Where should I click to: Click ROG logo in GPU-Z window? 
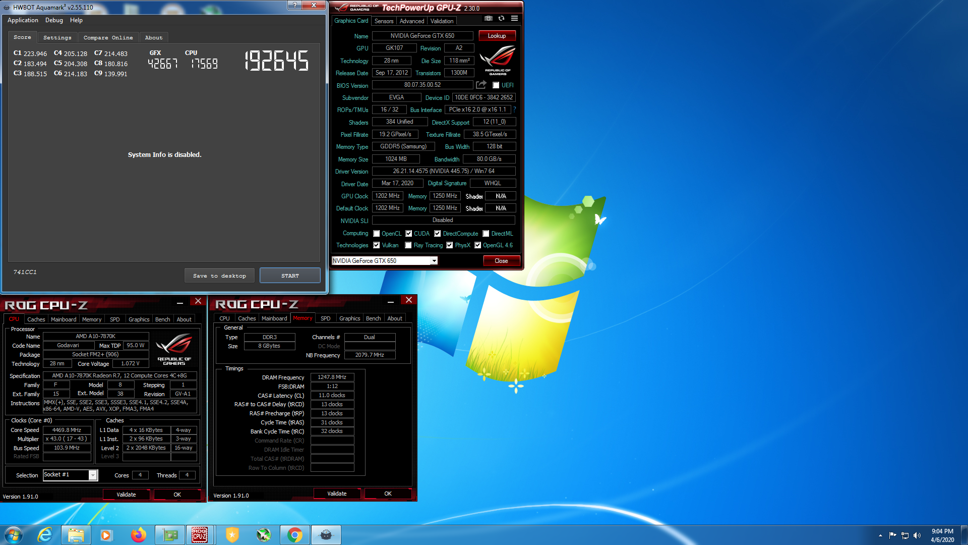point(498,61)
